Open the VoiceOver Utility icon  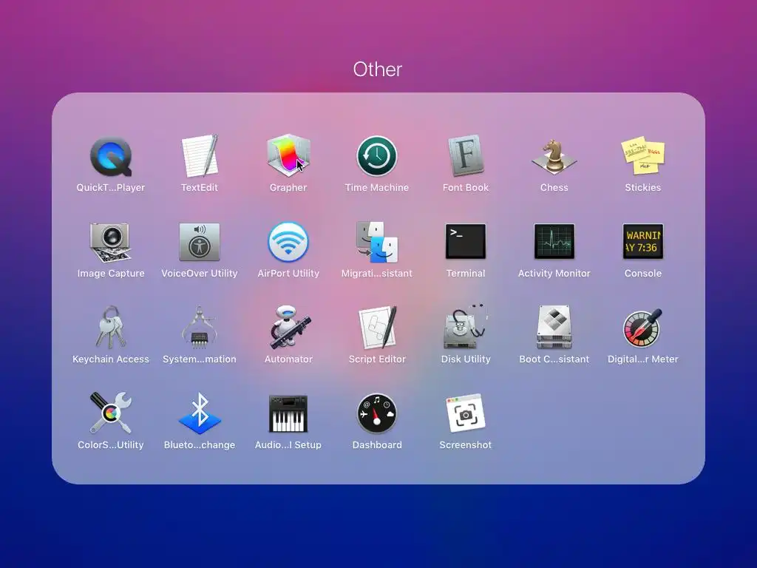coord(200,242)
